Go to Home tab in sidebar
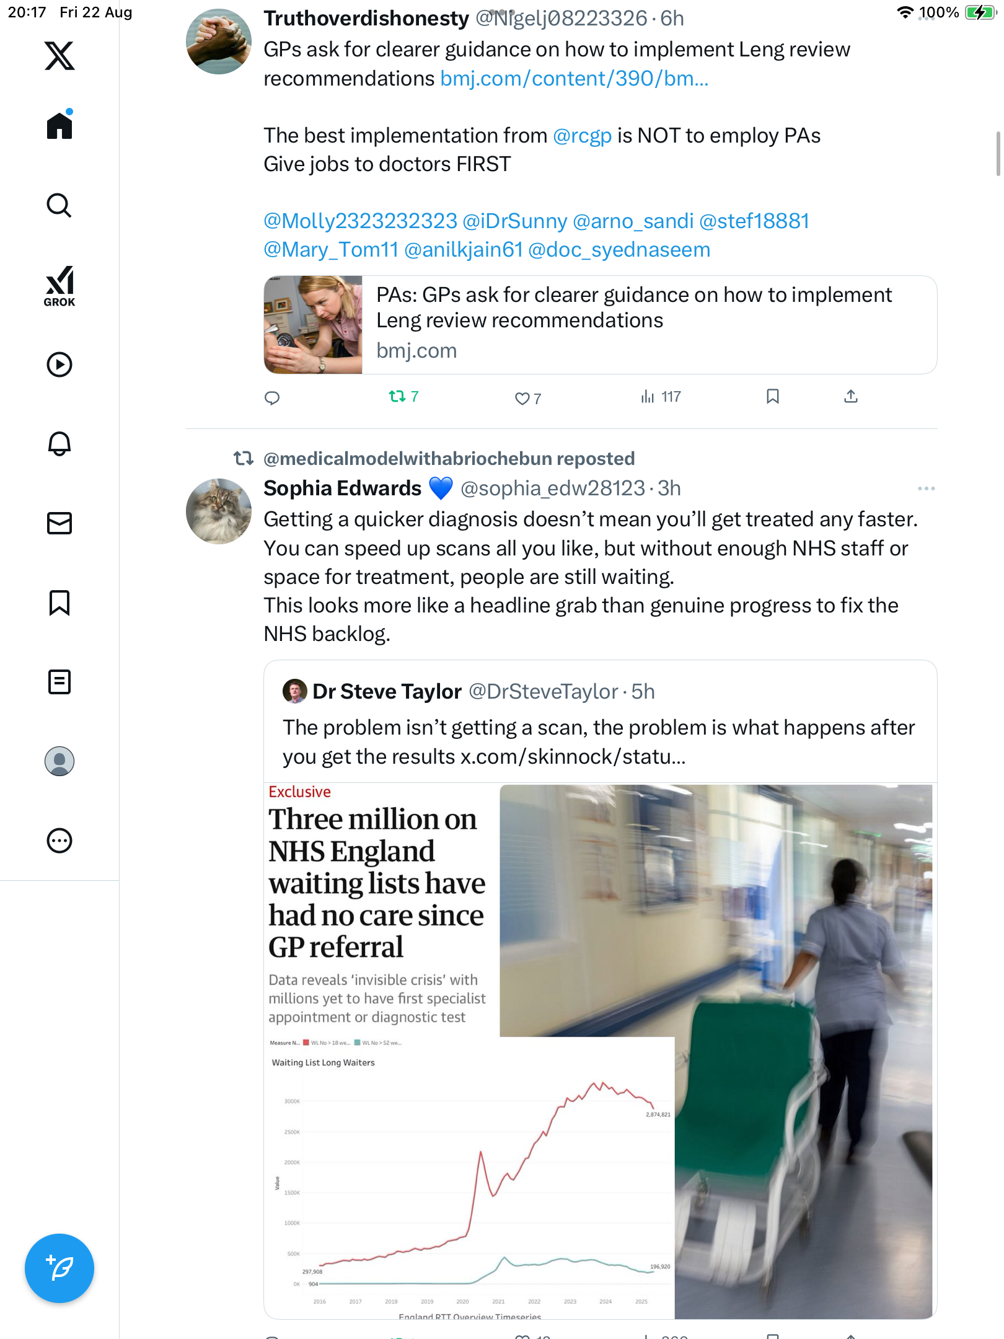Screen dimensions: 1004x1339 click(59, 125)
